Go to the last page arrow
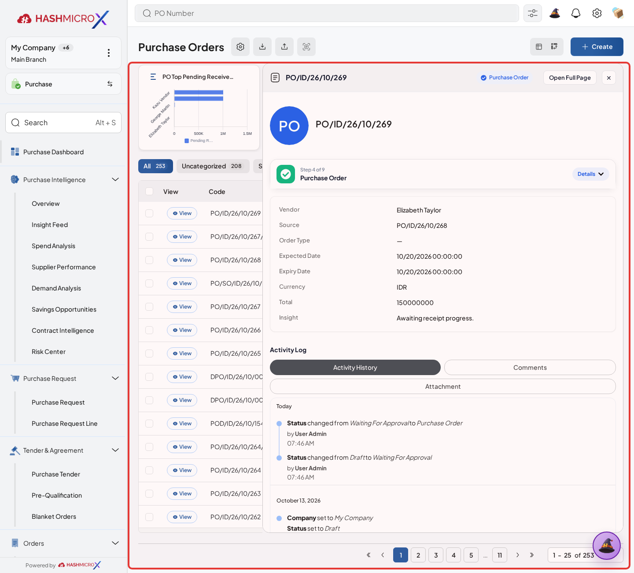Screen dimensions: 634x573 532,555
